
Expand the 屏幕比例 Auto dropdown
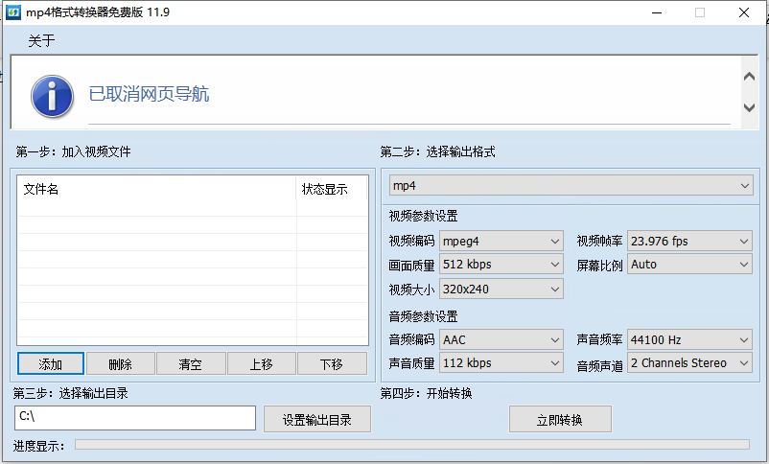689,265
